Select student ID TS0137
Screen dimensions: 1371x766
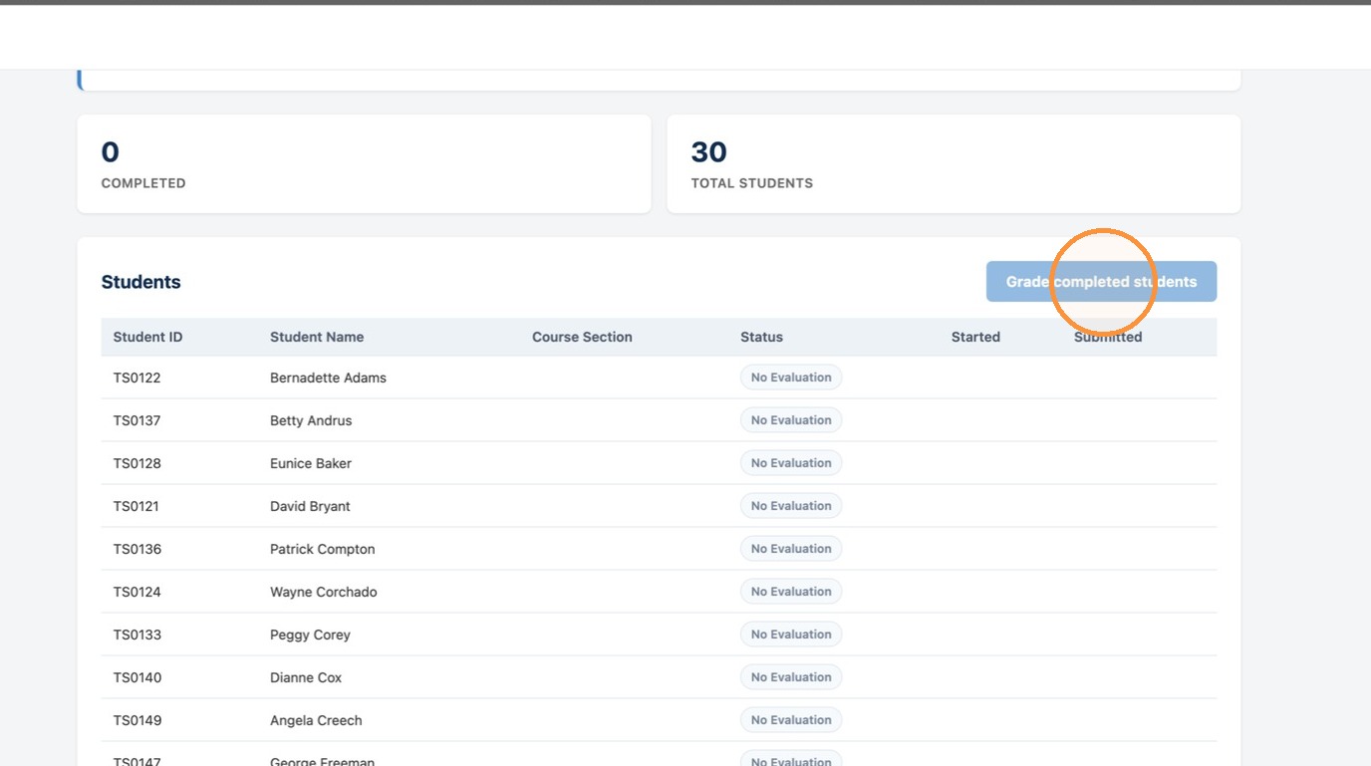point(137,420)
